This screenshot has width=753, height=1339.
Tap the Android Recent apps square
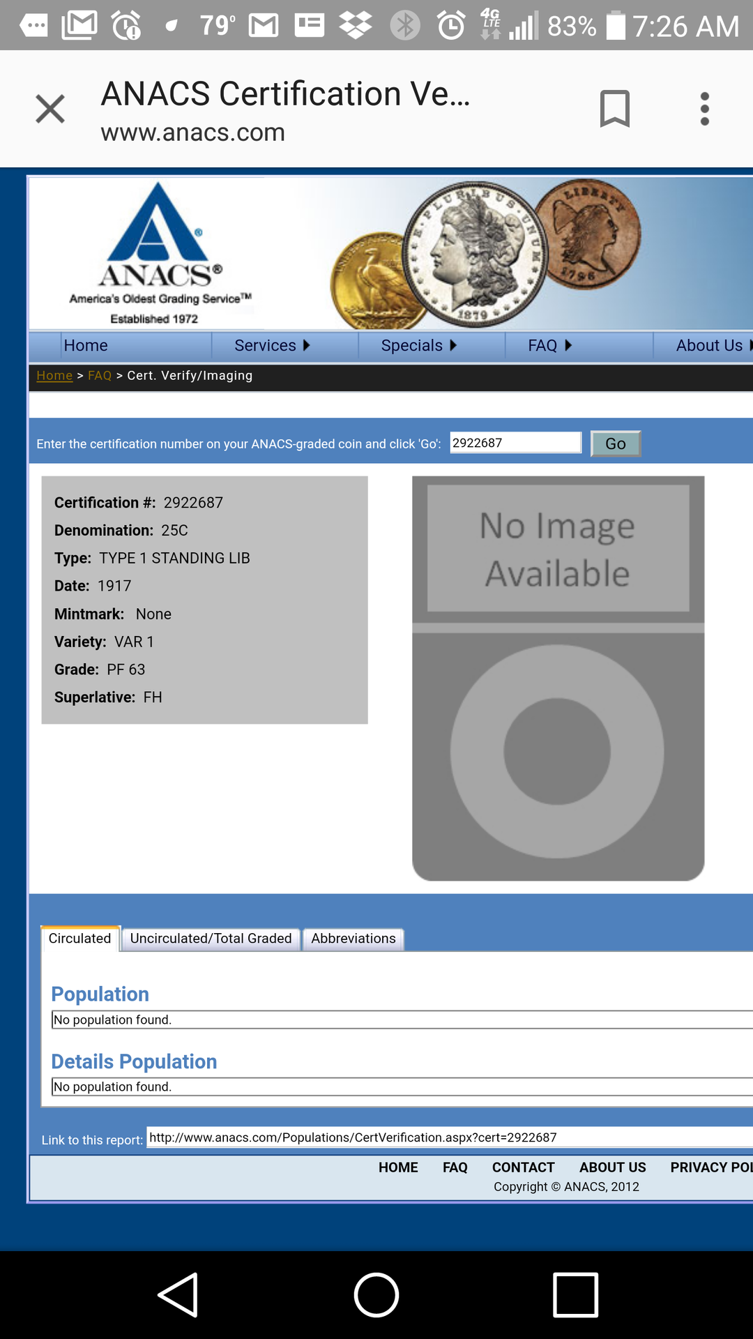pyautogui.click(x=575, y=1295)
